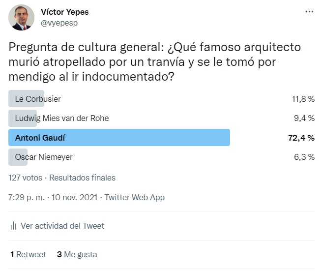Click the 11,8 % Le Corbusier percentage
This screenshot has width=321, height=271.
tap(303, 99)
